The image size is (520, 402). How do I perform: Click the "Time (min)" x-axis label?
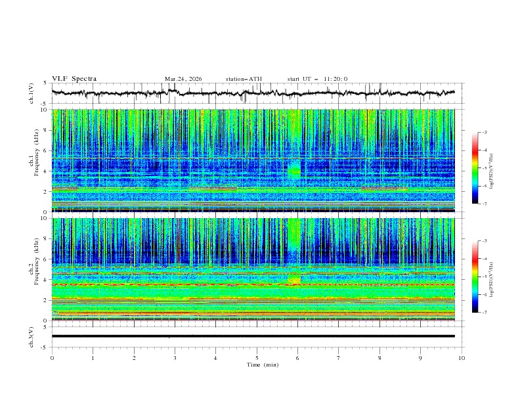pos(263,365)
